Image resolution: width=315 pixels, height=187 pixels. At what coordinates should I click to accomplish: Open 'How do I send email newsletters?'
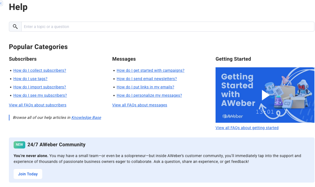coord(147,79)
